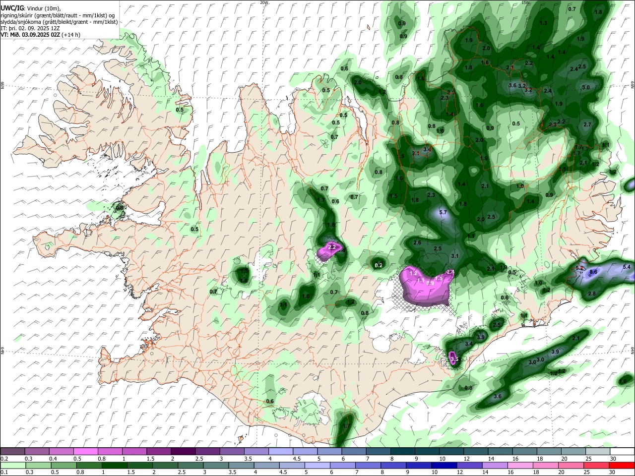Screen dimensions: 635x476
Task: Click the bold 'UWC/IG' title text
Action: (x=12, y=8)
